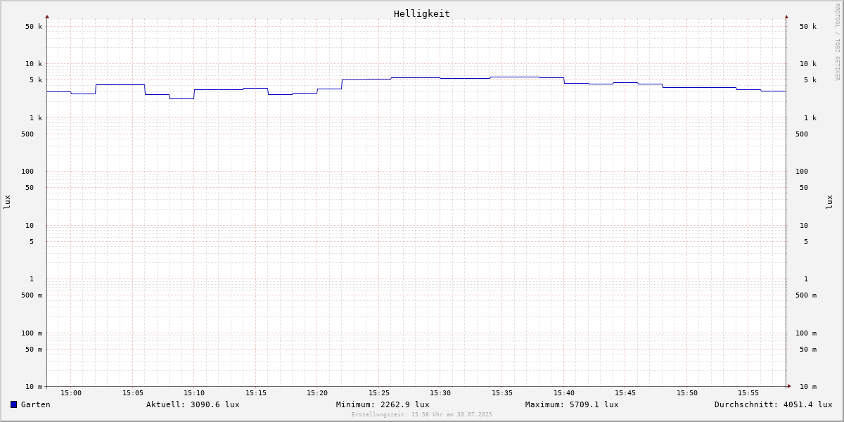Click the "5 k" tick on left axis
Image resolution: width=844 pixels, height=422 pixels.
point(36,80)
